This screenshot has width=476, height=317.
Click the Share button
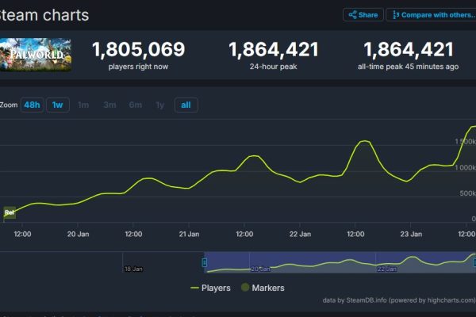(x=363, y=15)
